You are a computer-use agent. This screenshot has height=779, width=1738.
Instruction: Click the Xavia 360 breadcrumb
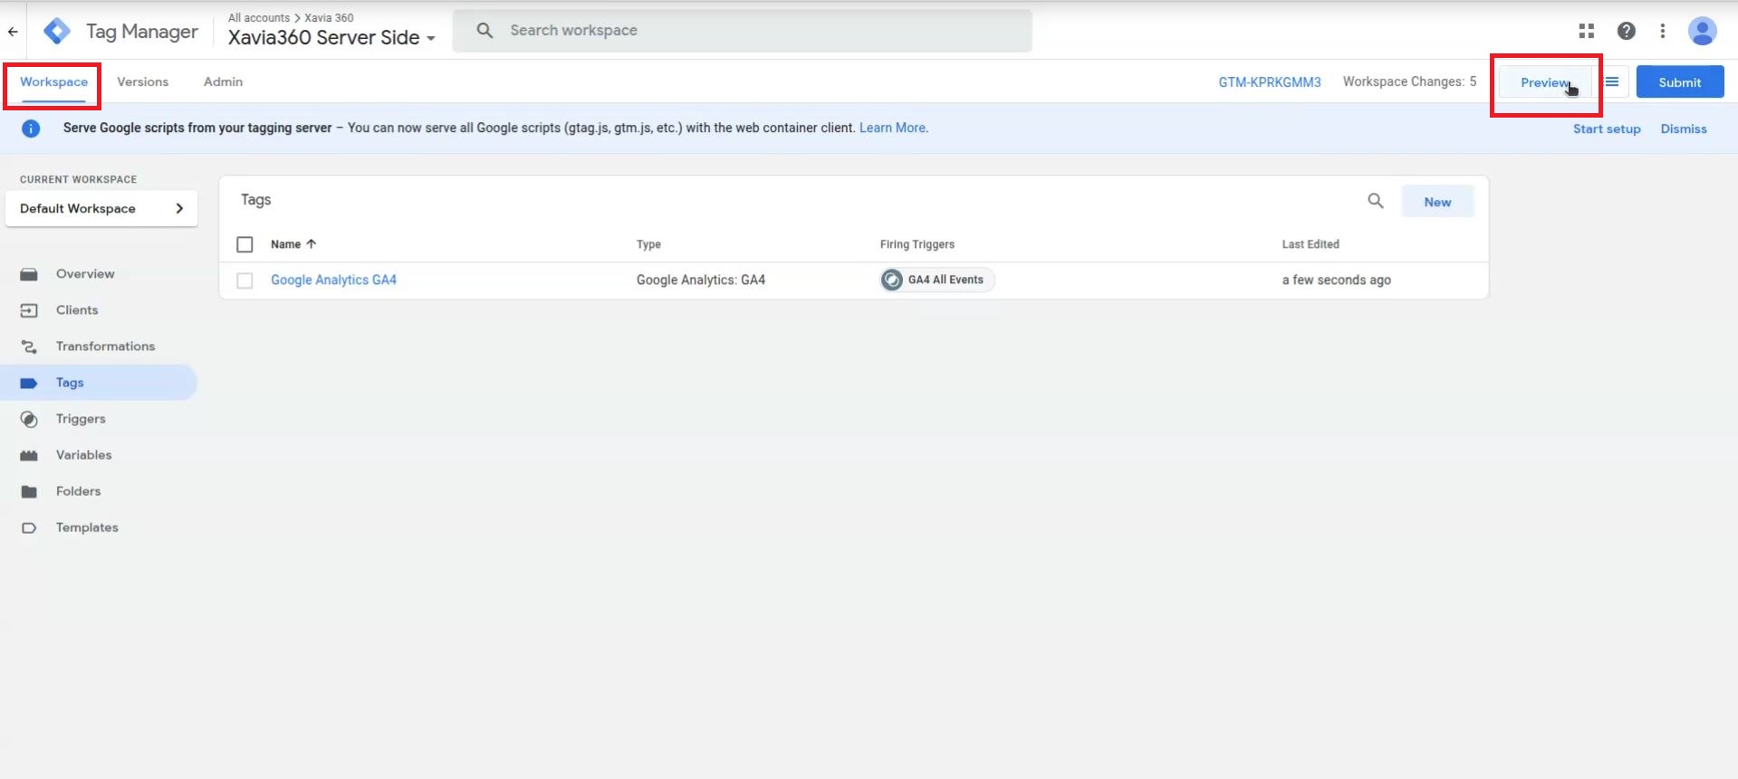pos(329,17)
